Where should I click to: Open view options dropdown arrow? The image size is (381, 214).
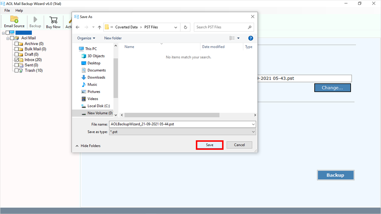click(x=238, y=38)
